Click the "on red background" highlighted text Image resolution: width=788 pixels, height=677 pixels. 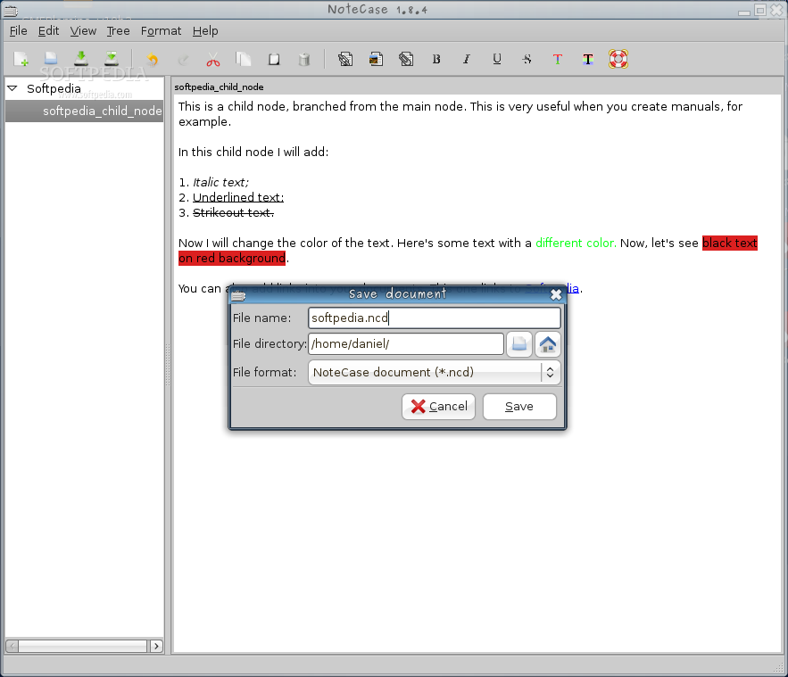232,258
